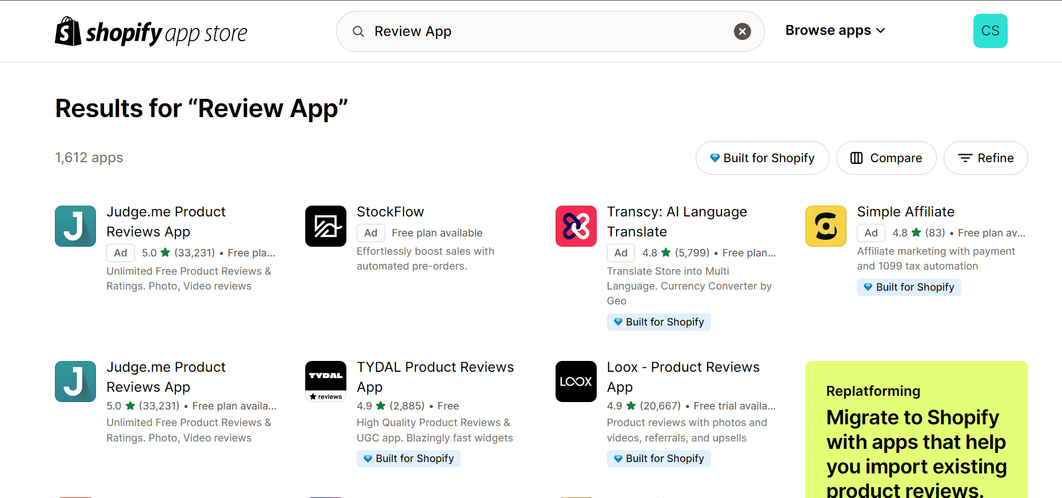Image resolution: width=1062 pixels, height=498 pixels.
Task: Click into the Review App search field
Action: coord(549,31)
